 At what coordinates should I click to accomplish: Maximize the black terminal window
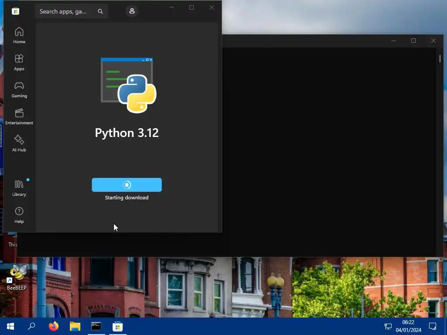413,41
